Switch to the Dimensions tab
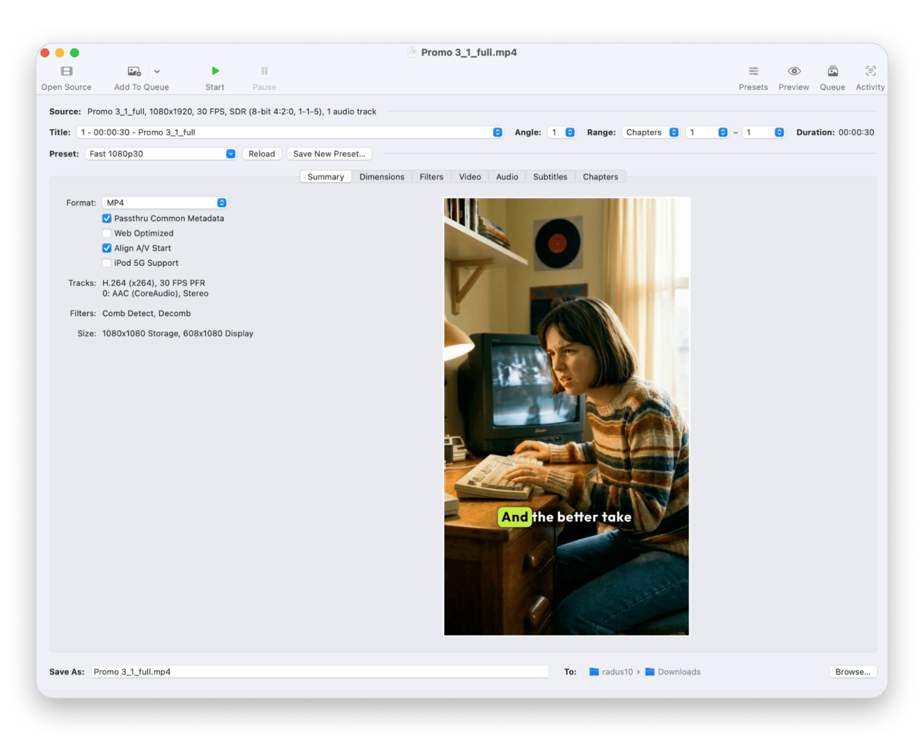Viewport: 924px width, 746px height. (x=382, y=176)
